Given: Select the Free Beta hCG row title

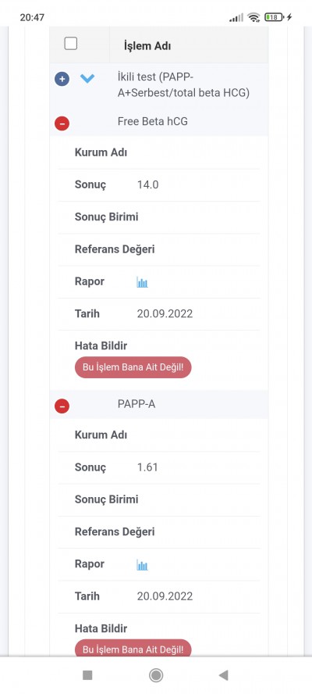Looking at the screenshot, I should click(152, 121).
